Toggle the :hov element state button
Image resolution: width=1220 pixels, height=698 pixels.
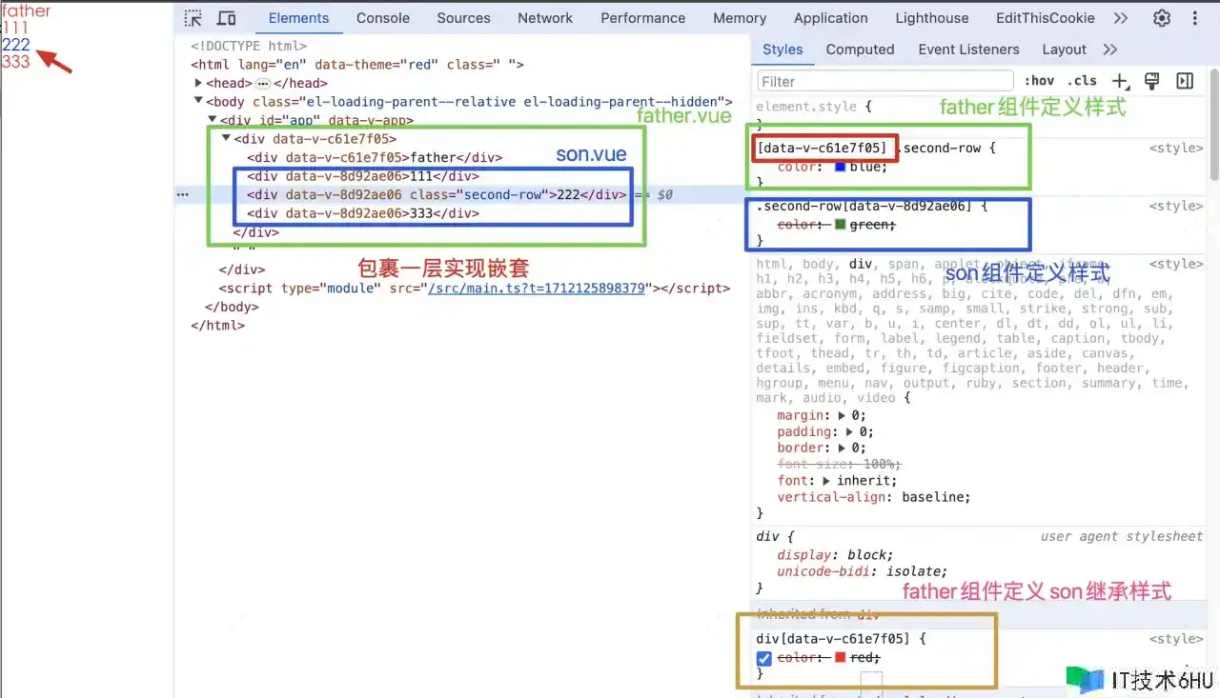[x=1039, y=81]
